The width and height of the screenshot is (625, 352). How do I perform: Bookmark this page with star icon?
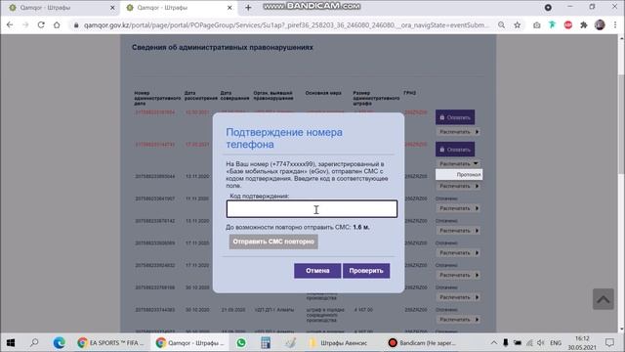[517, 25]
